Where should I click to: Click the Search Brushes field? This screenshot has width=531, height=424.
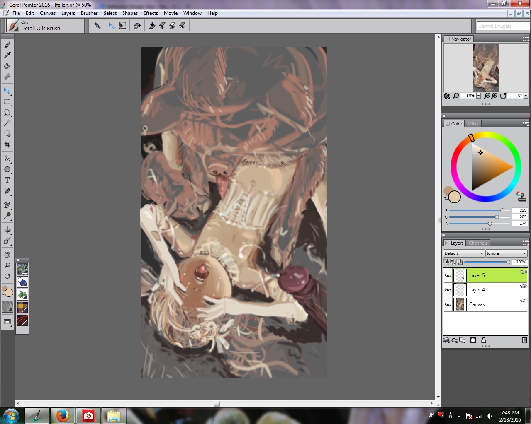(503, 26)
